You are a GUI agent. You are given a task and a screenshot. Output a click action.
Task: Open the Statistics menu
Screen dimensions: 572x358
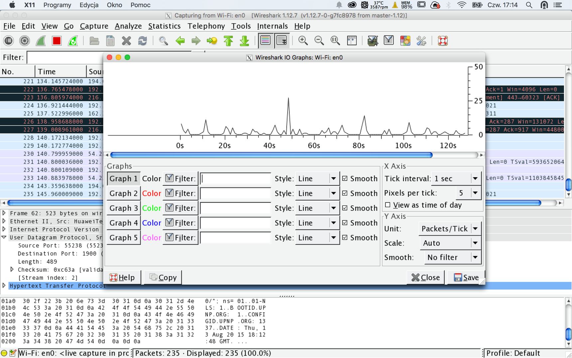(x=164, y=26)
